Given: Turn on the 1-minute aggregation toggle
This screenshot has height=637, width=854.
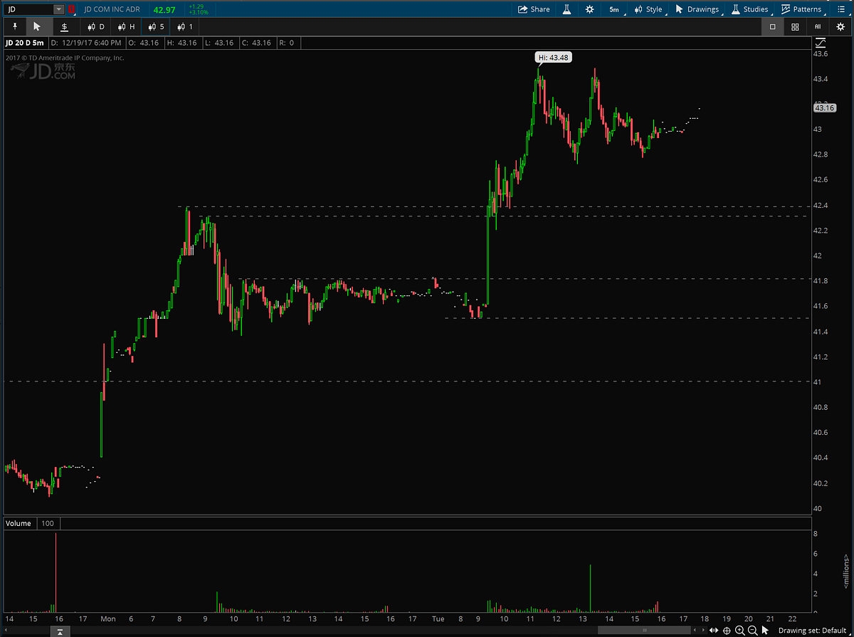Looking at the screenshot, I should click(185, 26).
